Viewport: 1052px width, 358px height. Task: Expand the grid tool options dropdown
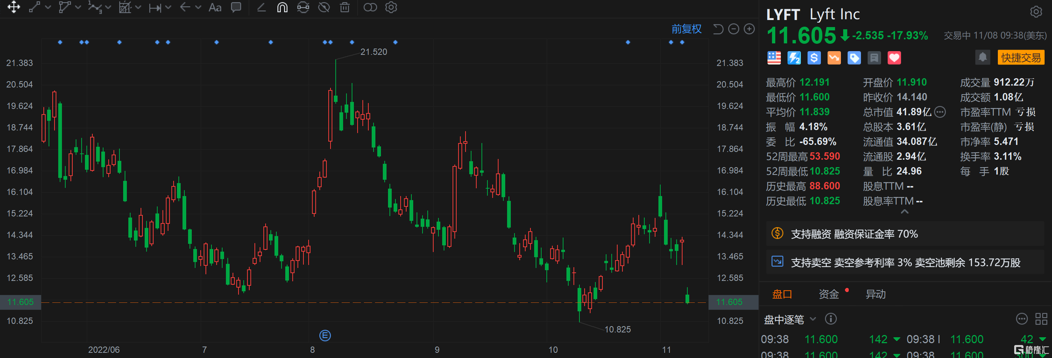pos(138,7)
